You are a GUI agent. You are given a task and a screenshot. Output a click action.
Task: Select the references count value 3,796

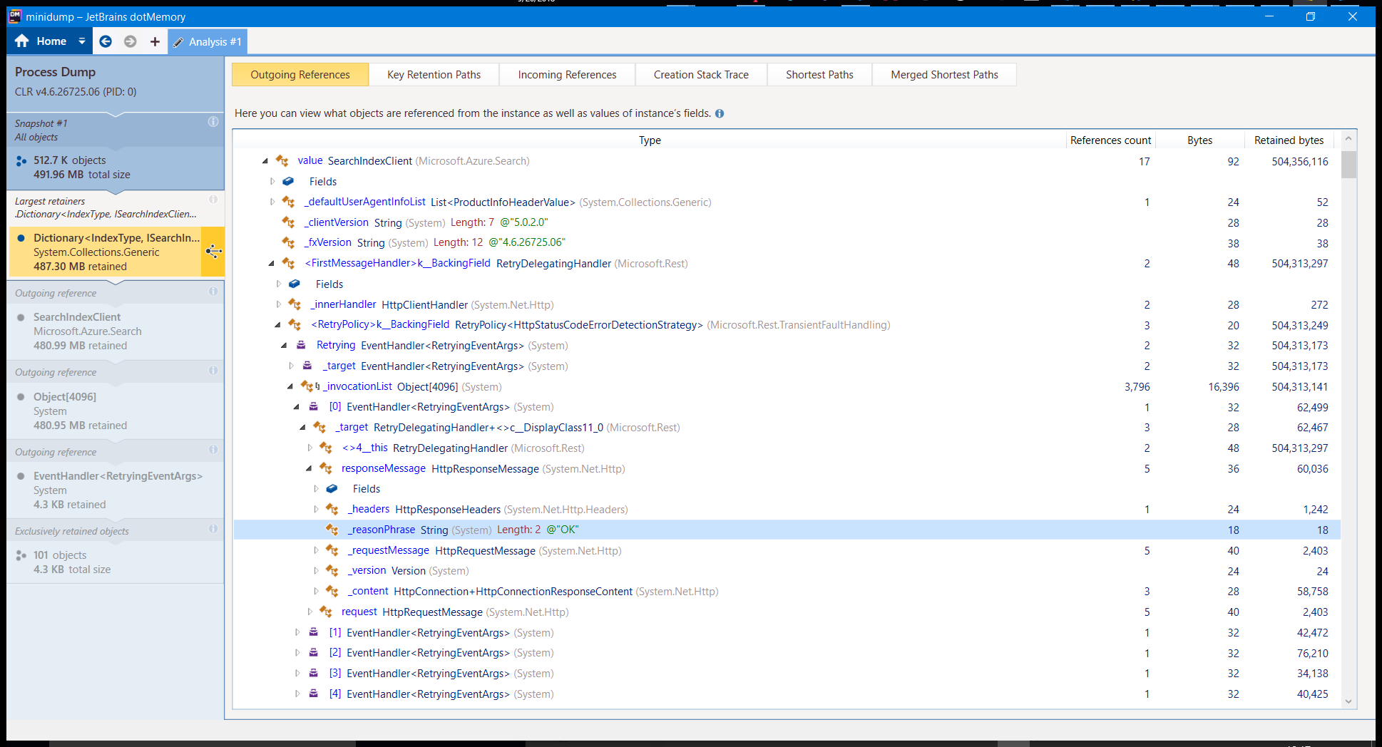[x=1137, y=387]
